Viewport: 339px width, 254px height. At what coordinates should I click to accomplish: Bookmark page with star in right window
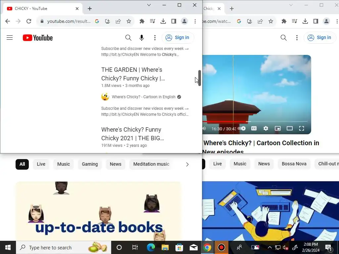[x=271, y=21]
